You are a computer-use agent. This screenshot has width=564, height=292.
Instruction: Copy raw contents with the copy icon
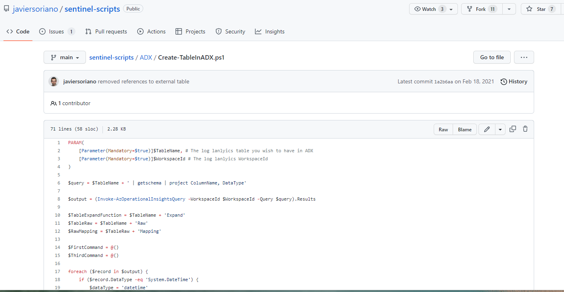point(513,129)
